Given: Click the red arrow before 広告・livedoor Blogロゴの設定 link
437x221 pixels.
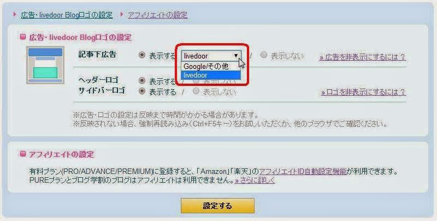Looking at the screenshot, I should (x=15, y=15).
